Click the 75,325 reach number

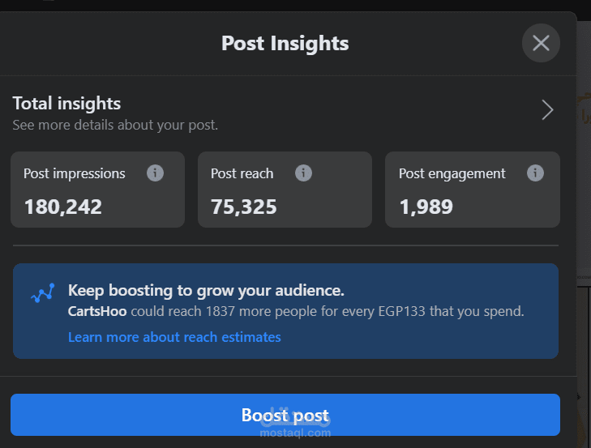pos(243,207)
